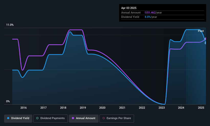The image size is (210, 126).
Task: Click the 2016 label on the x-axis
Action: point(24,108)
